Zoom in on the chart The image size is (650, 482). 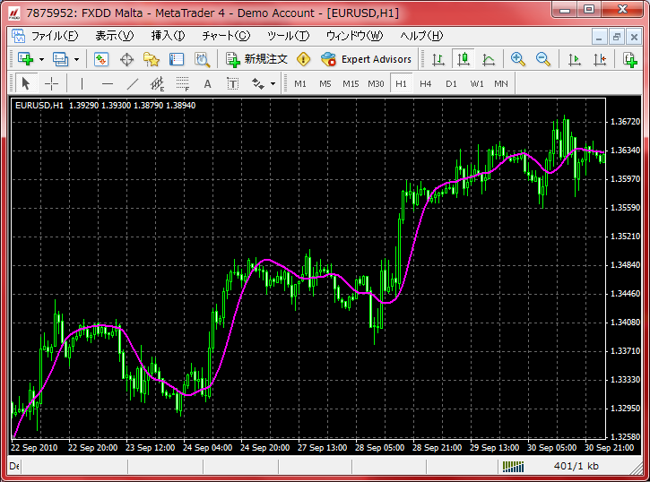[x=518, y=59]
